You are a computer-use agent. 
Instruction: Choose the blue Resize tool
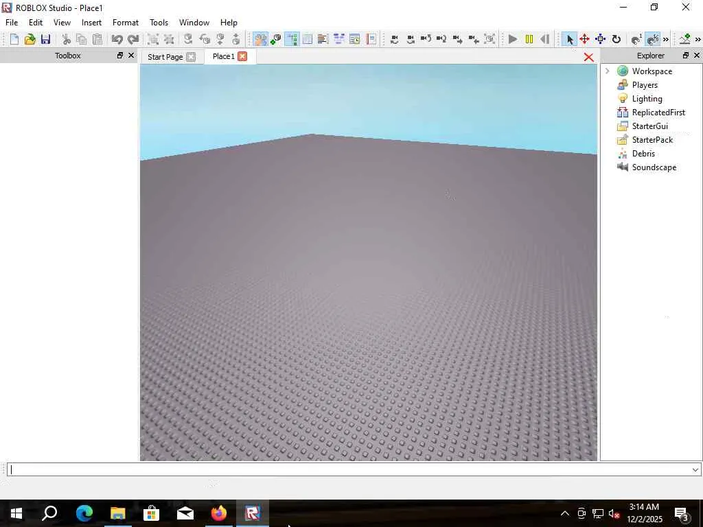pos(600,39)
